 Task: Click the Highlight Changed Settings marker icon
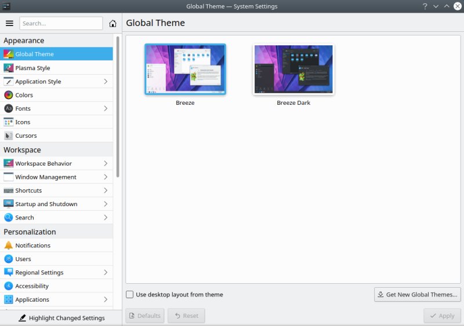(22, 318)
